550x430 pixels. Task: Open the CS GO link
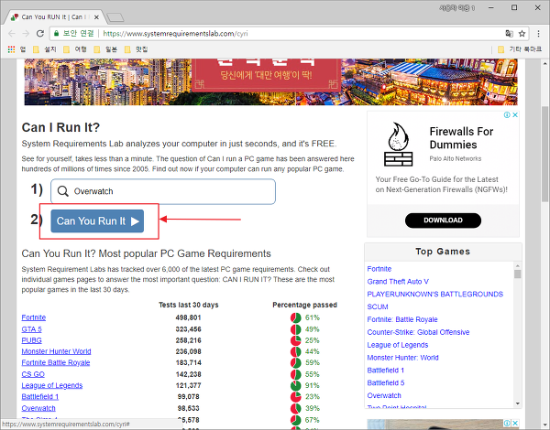[33, 374]
